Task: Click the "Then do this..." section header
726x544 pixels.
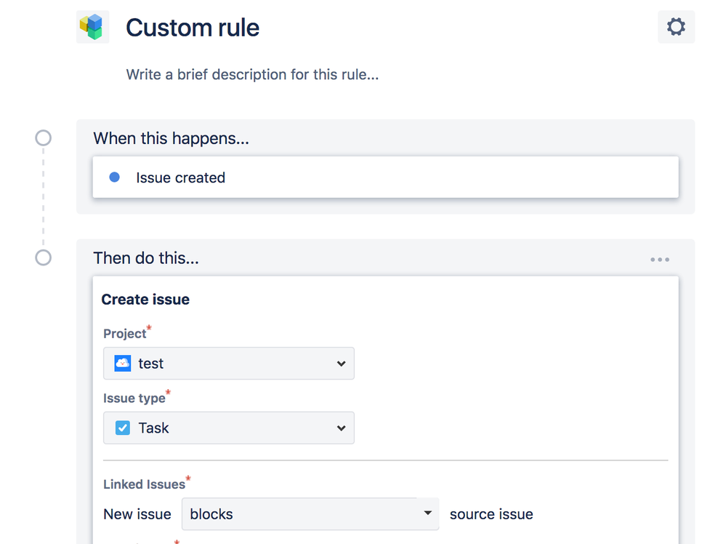Action: tap(146, 258)
